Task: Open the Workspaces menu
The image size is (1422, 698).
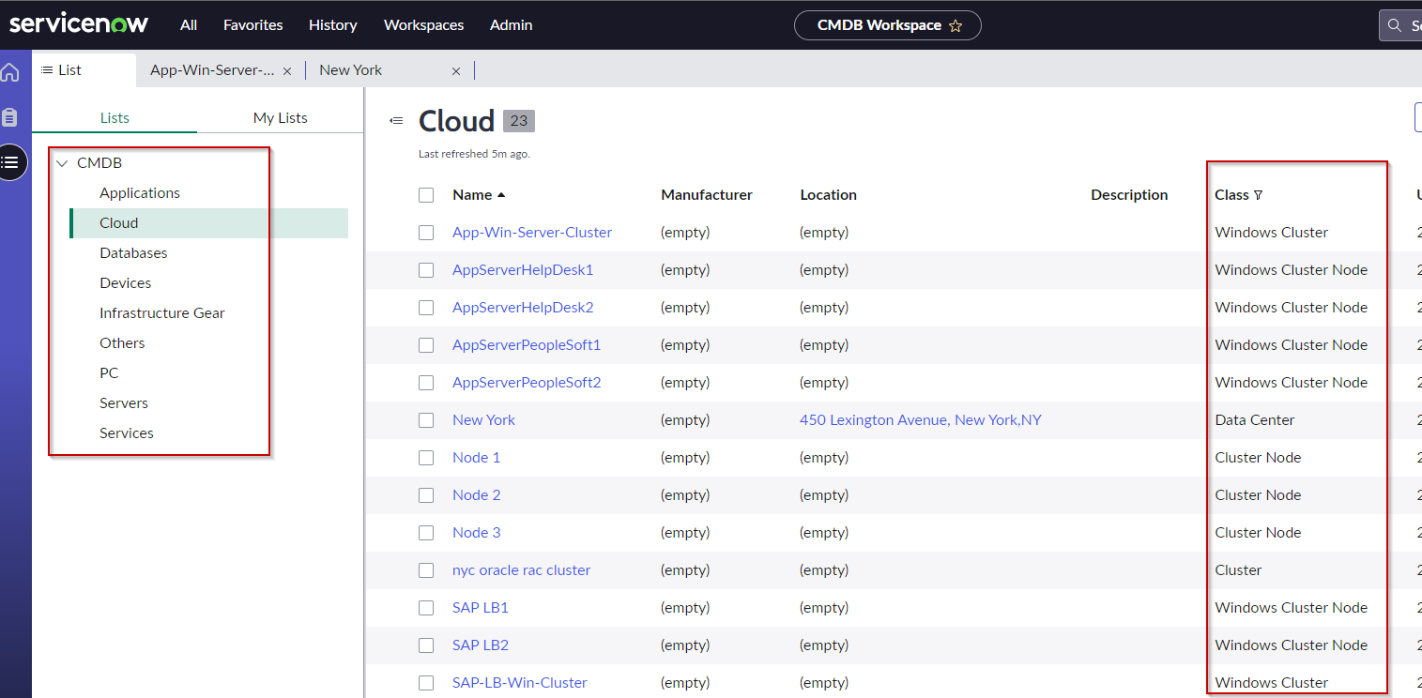Action: click(424, 25)
